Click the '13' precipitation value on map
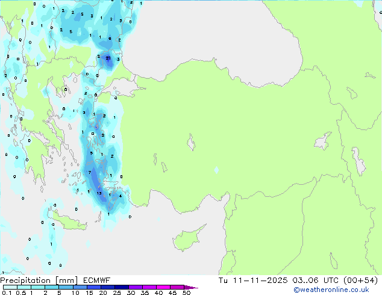382x295 pixels. (x=99, y=193)
